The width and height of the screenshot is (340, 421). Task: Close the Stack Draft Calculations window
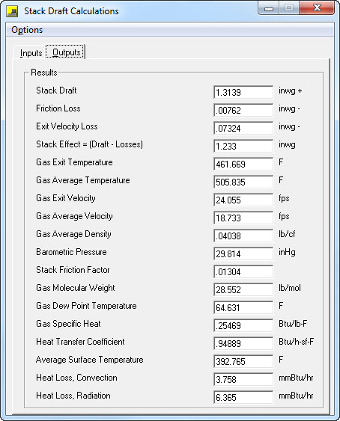pos(317,7)
